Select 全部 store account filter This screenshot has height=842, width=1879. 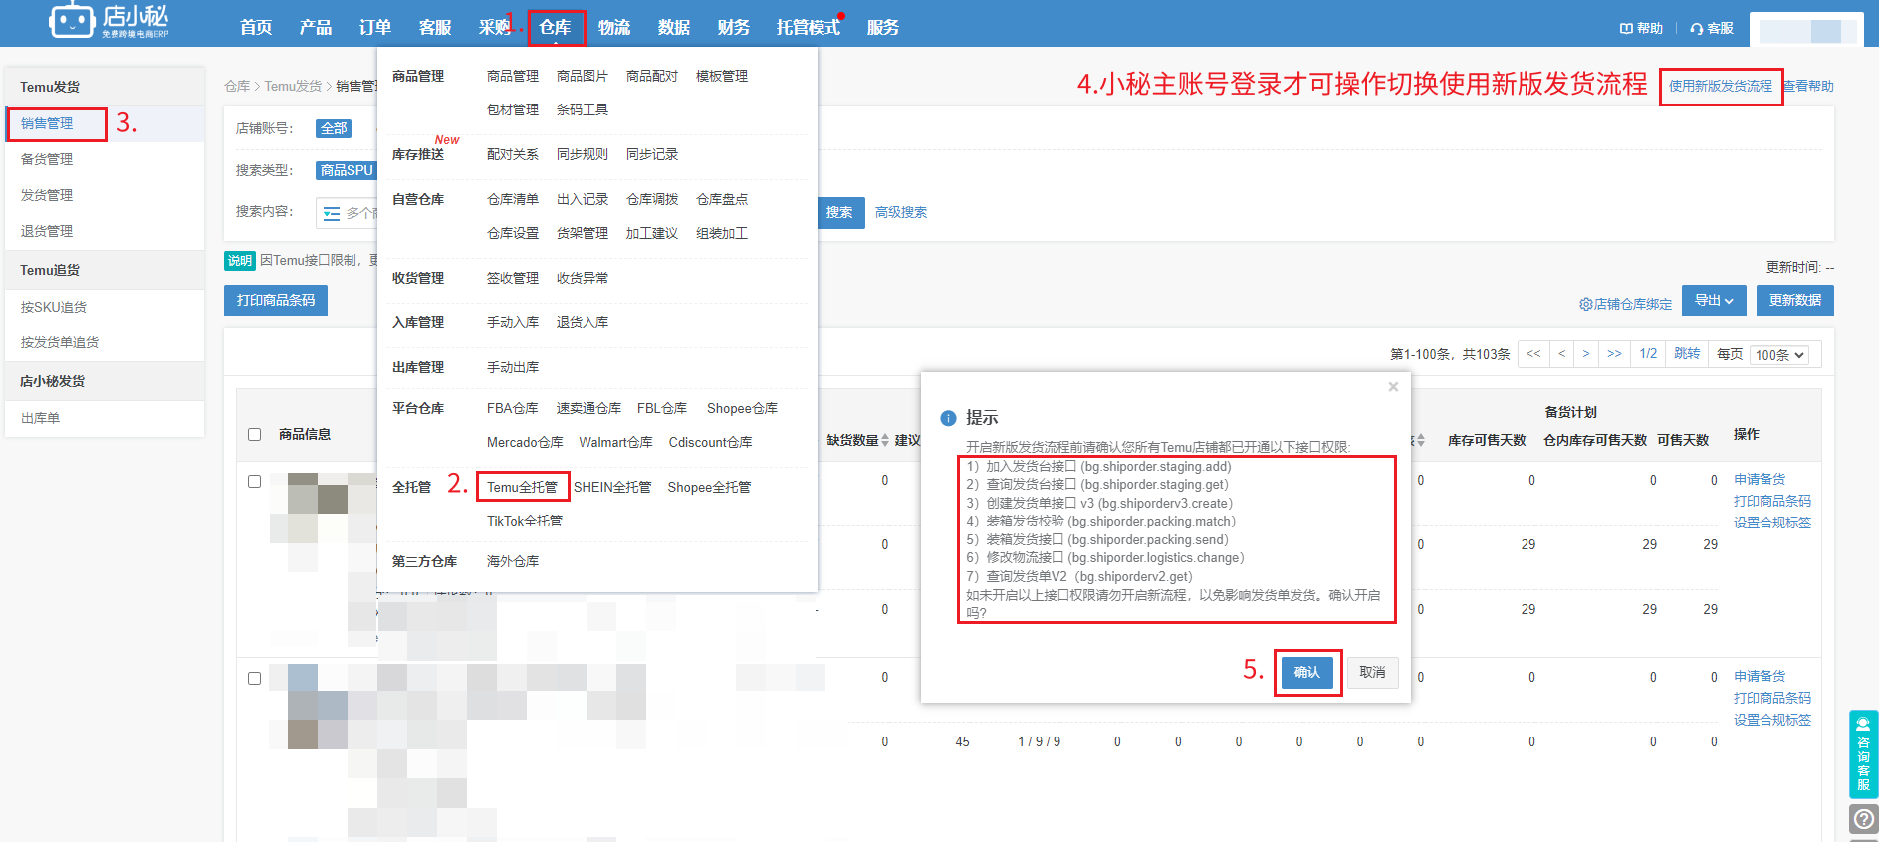tap(334, 128)
